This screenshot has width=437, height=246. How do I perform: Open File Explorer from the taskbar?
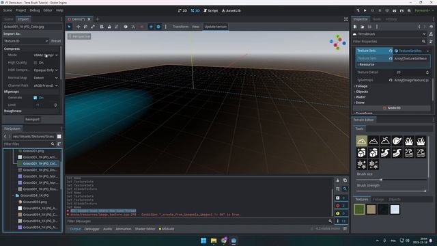(214, 241)
